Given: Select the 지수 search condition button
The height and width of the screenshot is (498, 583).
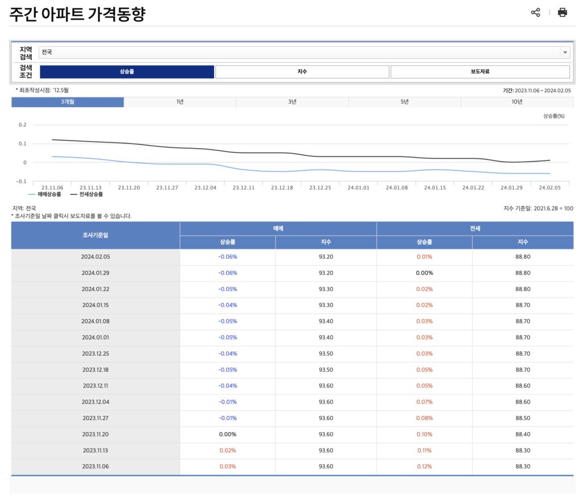Looking at the screenshot, I should click(302, 72).
